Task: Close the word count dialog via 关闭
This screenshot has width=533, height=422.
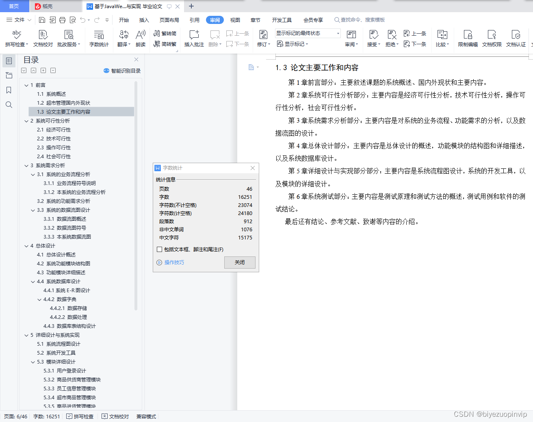Action: click(240, 263)
